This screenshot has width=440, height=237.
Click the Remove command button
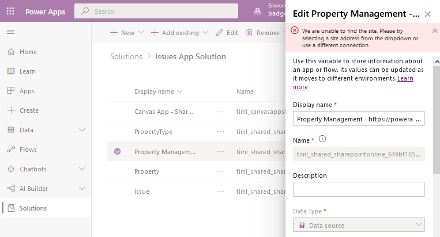pos(263,33)
